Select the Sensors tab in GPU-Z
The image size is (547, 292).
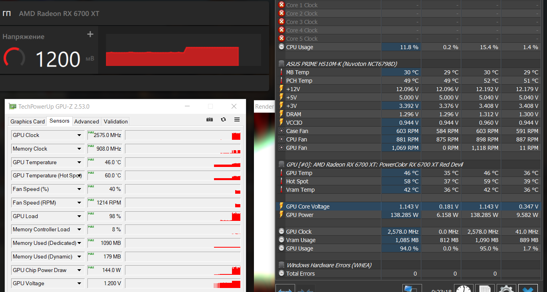point(59,121)
